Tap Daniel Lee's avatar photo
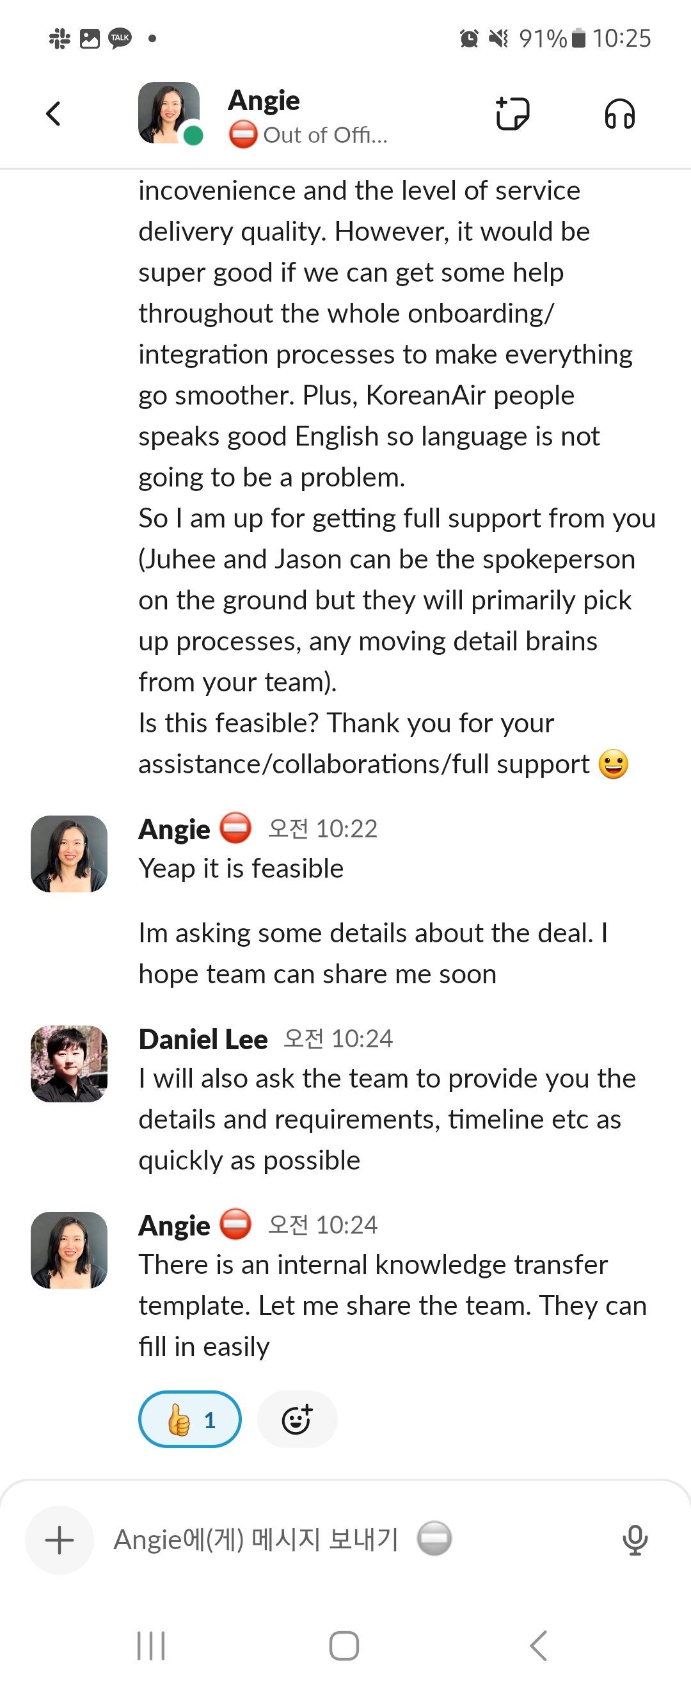 (69, 1063)
